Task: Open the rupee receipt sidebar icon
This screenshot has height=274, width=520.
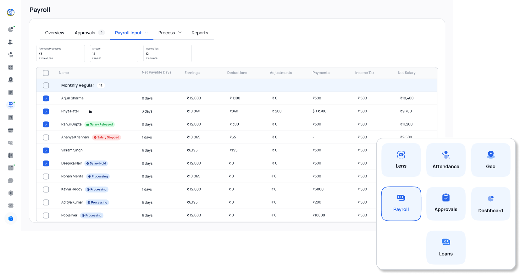Action: 11,118
